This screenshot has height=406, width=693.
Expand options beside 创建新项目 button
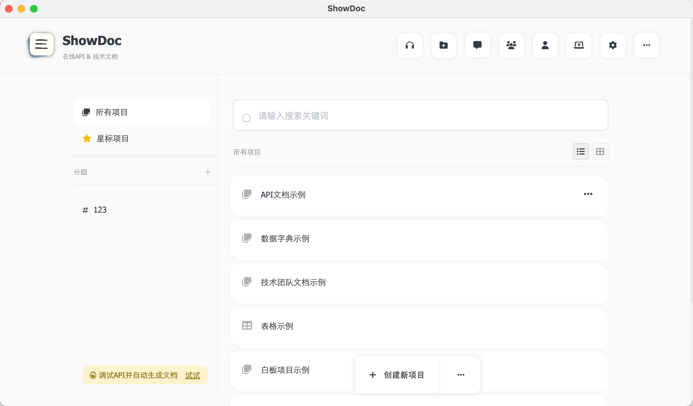tap(461, 375)
